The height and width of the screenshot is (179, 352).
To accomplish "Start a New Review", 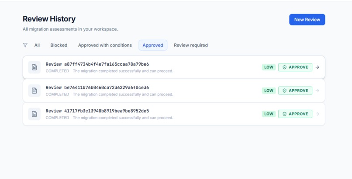I will click(307, 20).
